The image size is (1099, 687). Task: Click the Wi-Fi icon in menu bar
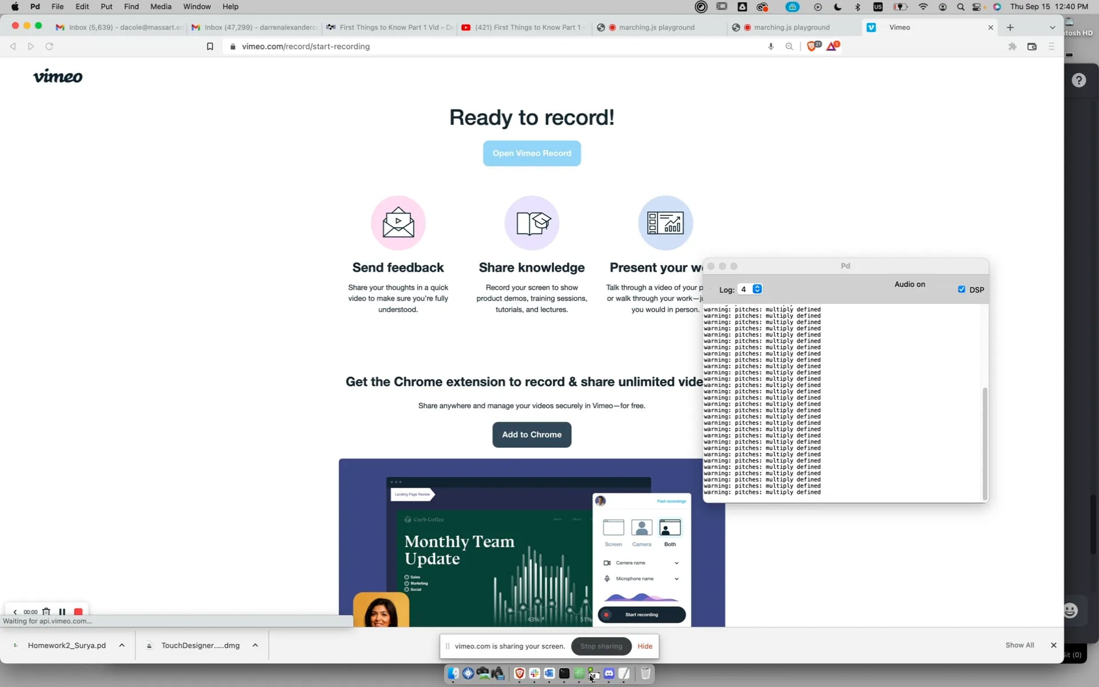(923, 7)
